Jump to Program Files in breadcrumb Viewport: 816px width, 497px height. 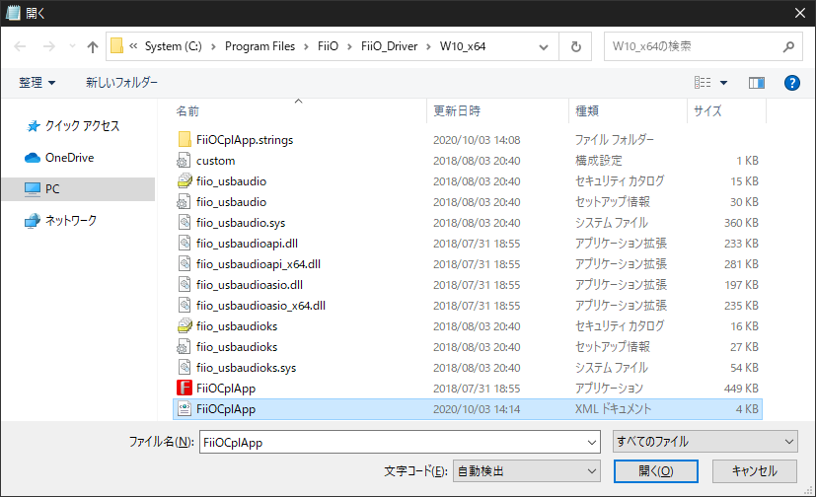point(260,46)
